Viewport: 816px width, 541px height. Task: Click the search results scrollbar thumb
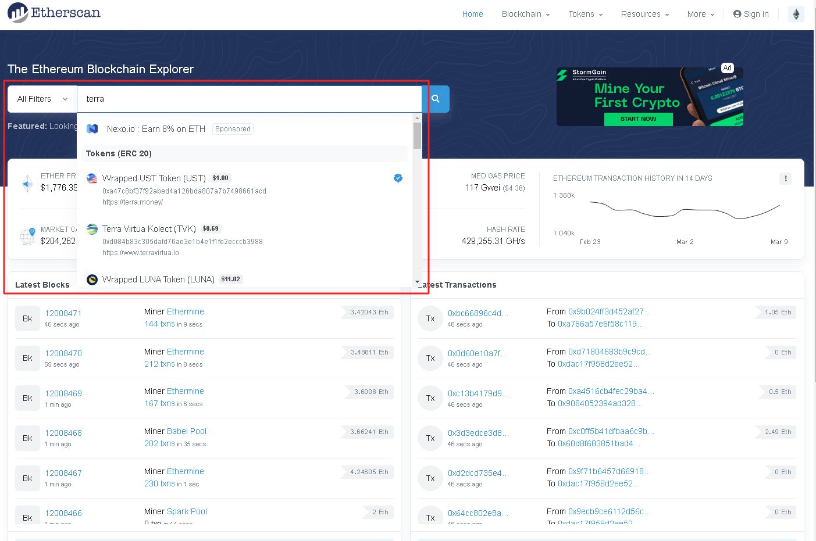[x=417, y=136]
